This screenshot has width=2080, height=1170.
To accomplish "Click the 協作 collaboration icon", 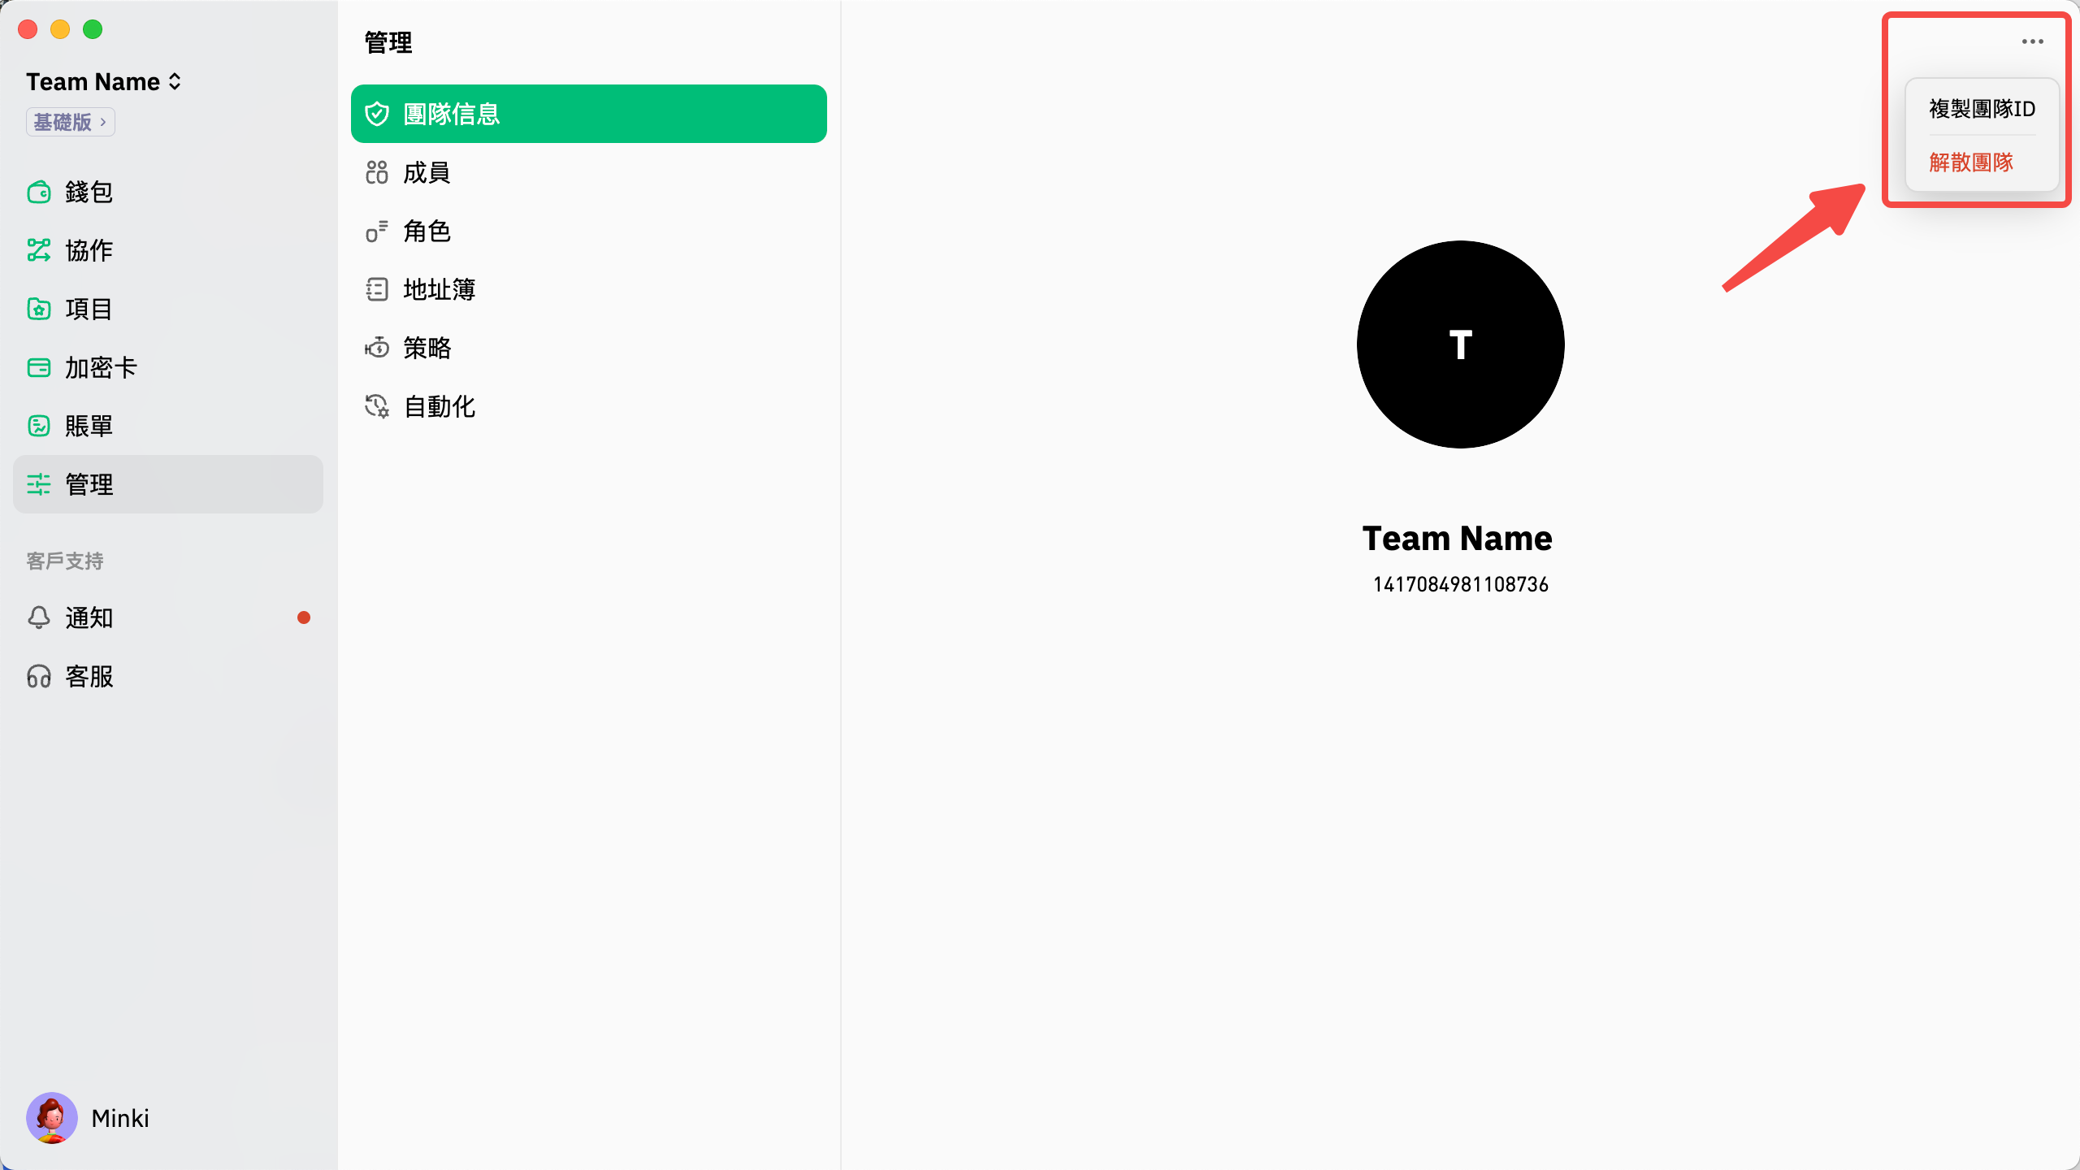I will coord(39,250).
